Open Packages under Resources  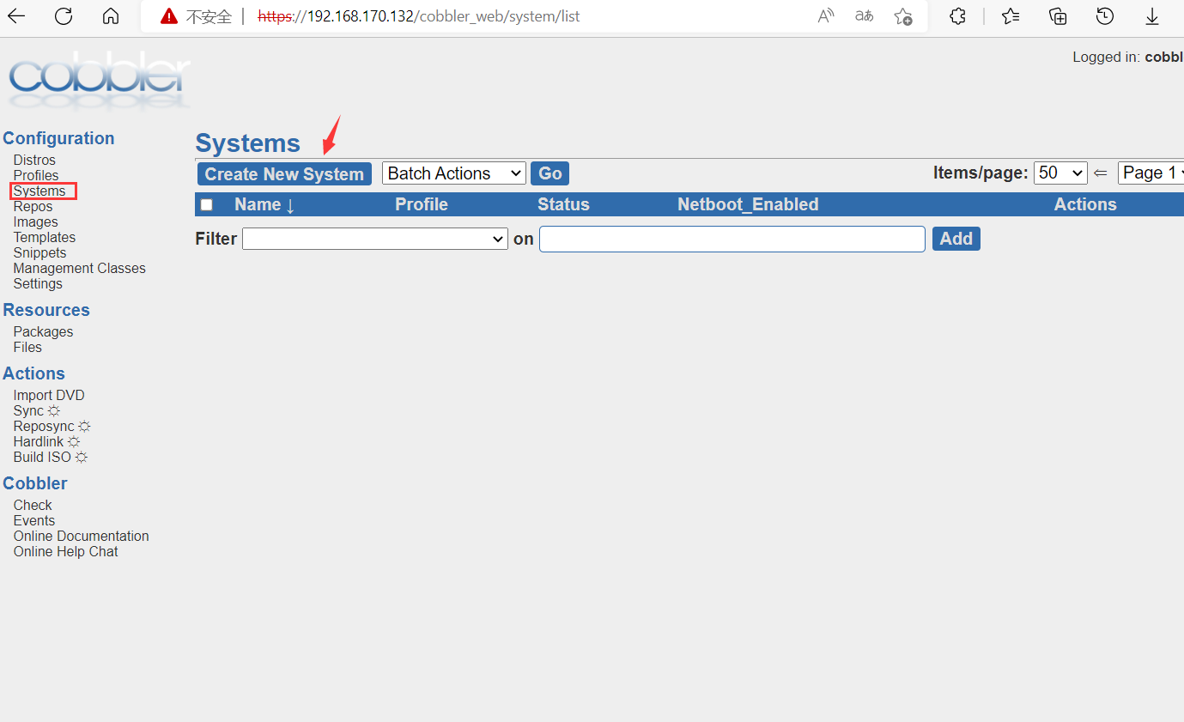pyautogui.click(x=44, y=332)
